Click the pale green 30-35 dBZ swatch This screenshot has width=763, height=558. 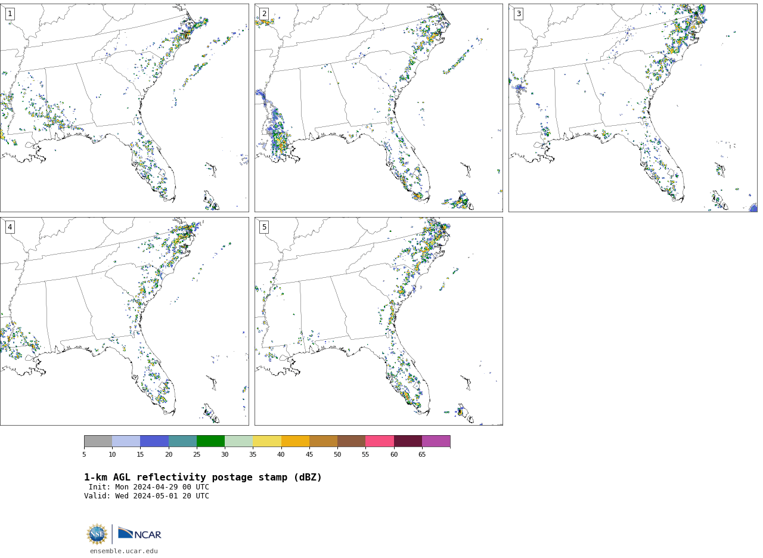(239, 441)
